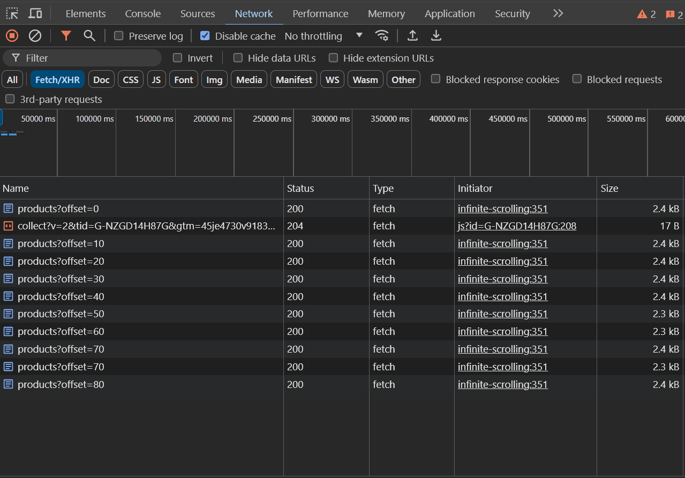685x478 pixels.
Task: Toggle the filter funnel icon
Action: 66,36
